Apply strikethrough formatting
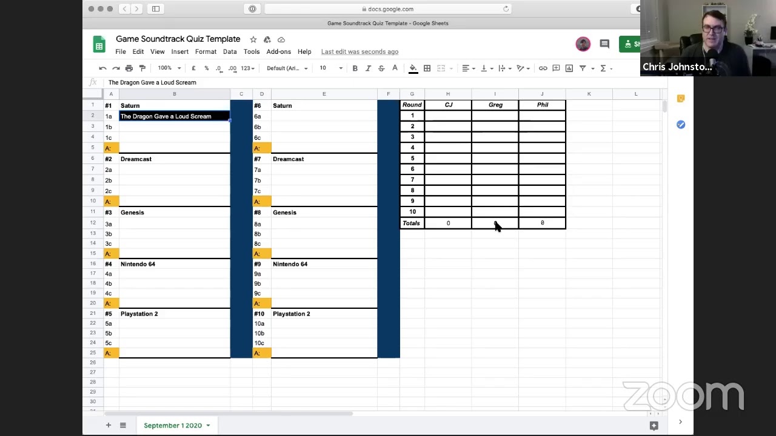The image size is (776, 436). 381,68
